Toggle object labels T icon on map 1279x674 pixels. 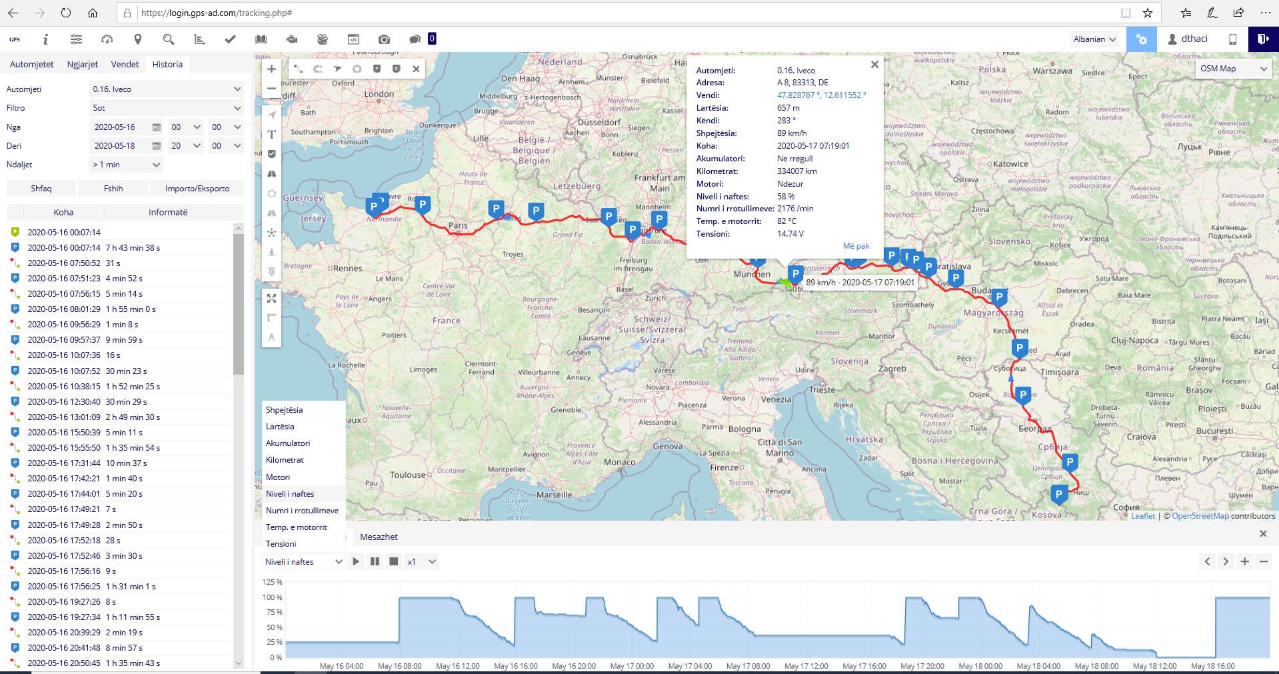271,135
